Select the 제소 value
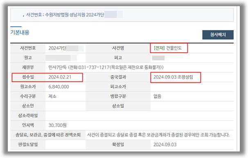The image size is (248, 158). 52,96
